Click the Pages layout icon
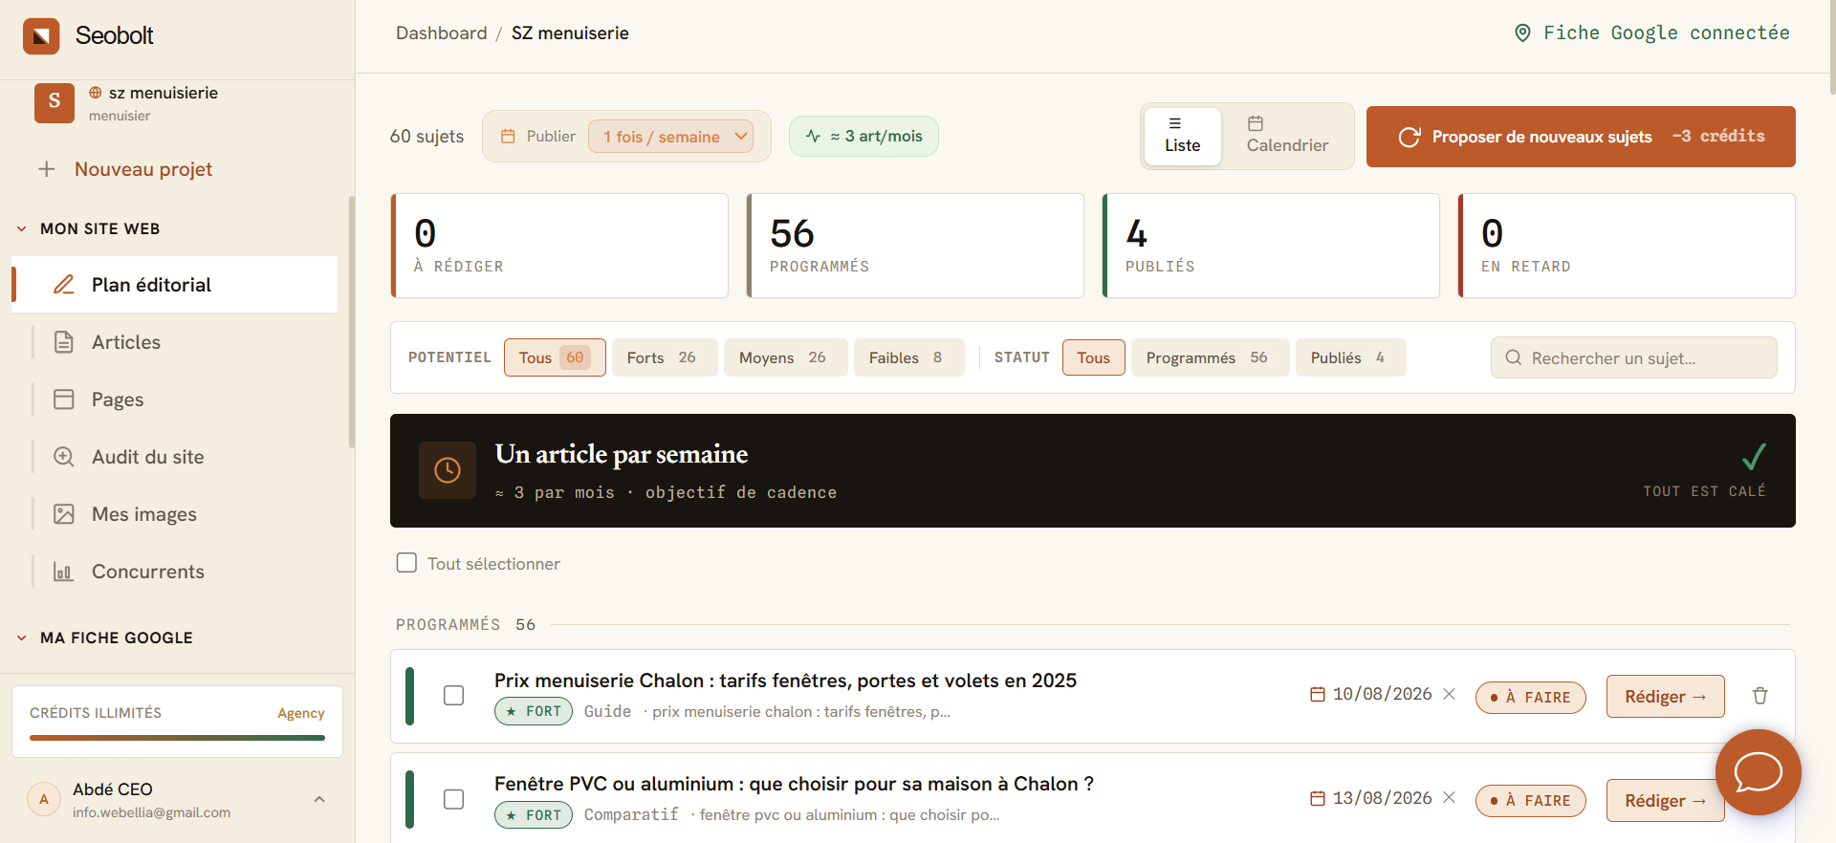This screenshot has width=1836, height=843. tap(64, 400)
